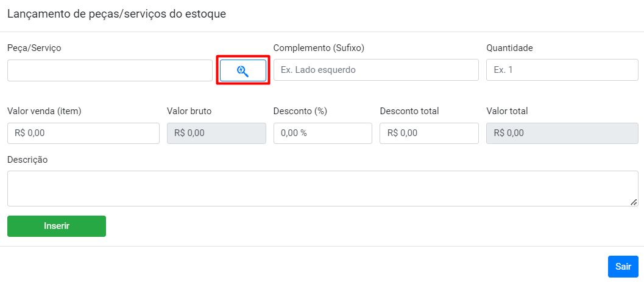Click the greyed-out Valor bruto field

pyautogui.click(x=216, y=134)
